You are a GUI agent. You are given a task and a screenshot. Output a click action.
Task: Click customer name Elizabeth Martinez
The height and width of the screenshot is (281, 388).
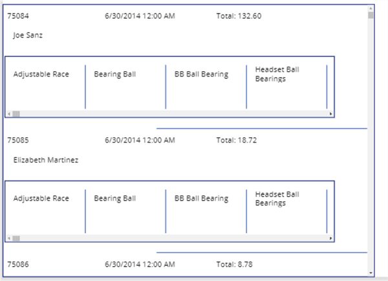click(x=46, y=160)
